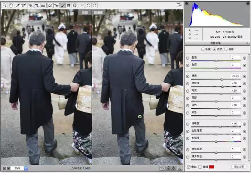Toggle highlight clipping warning in histogram

tap(248, 4)
